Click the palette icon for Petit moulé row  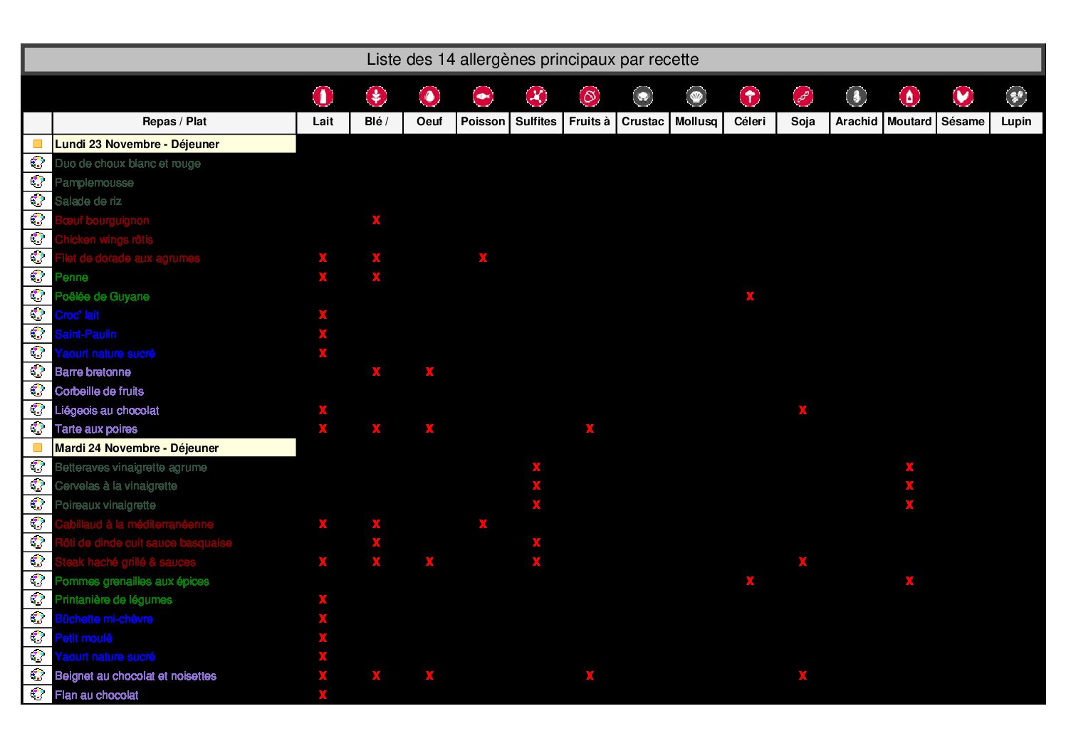[38, 638]
